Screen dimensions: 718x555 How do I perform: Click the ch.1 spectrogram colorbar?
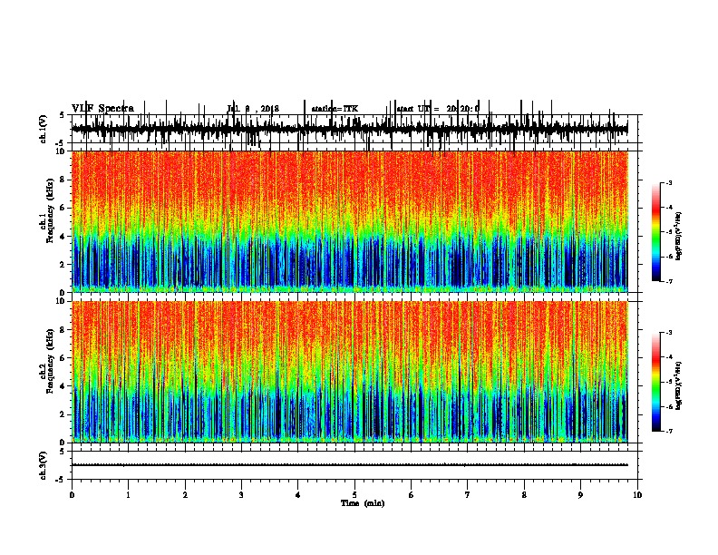coord(655,231)
